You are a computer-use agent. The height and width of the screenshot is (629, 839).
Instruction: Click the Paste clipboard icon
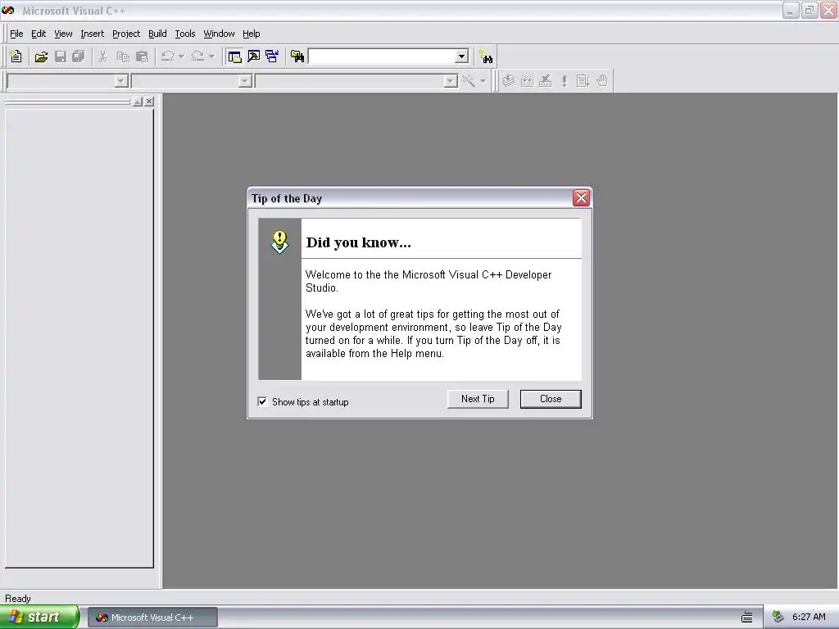tap(143, 57)
